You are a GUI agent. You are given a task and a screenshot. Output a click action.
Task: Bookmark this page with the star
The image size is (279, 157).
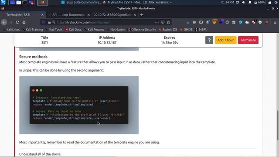168,22
